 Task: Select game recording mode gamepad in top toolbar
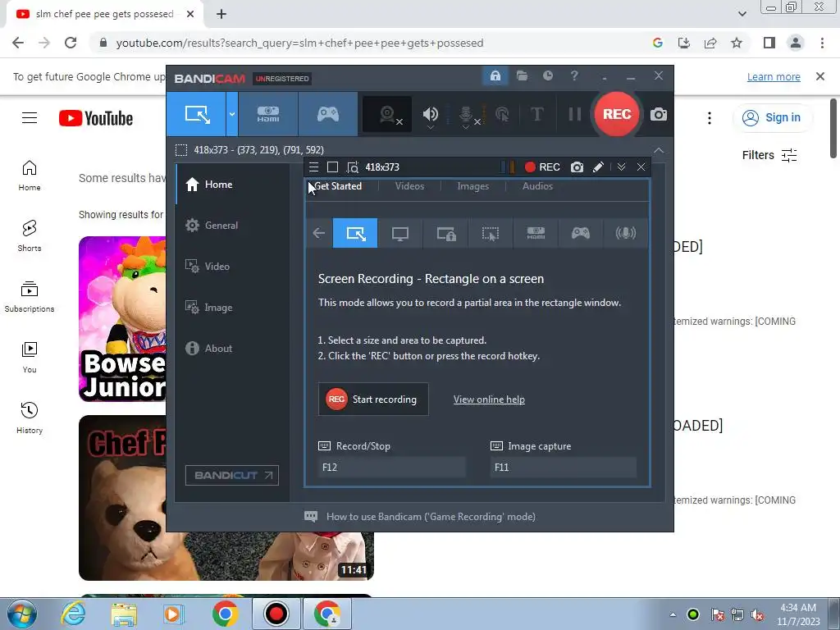click(x=328, y=114)
